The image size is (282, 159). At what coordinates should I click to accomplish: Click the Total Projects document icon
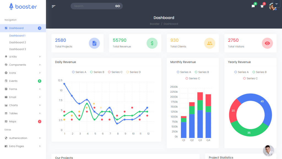94,43
